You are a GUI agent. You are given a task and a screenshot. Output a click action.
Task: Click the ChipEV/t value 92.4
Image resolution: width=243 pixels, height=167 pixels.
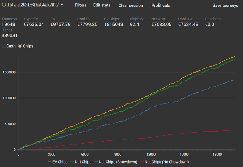135,24
